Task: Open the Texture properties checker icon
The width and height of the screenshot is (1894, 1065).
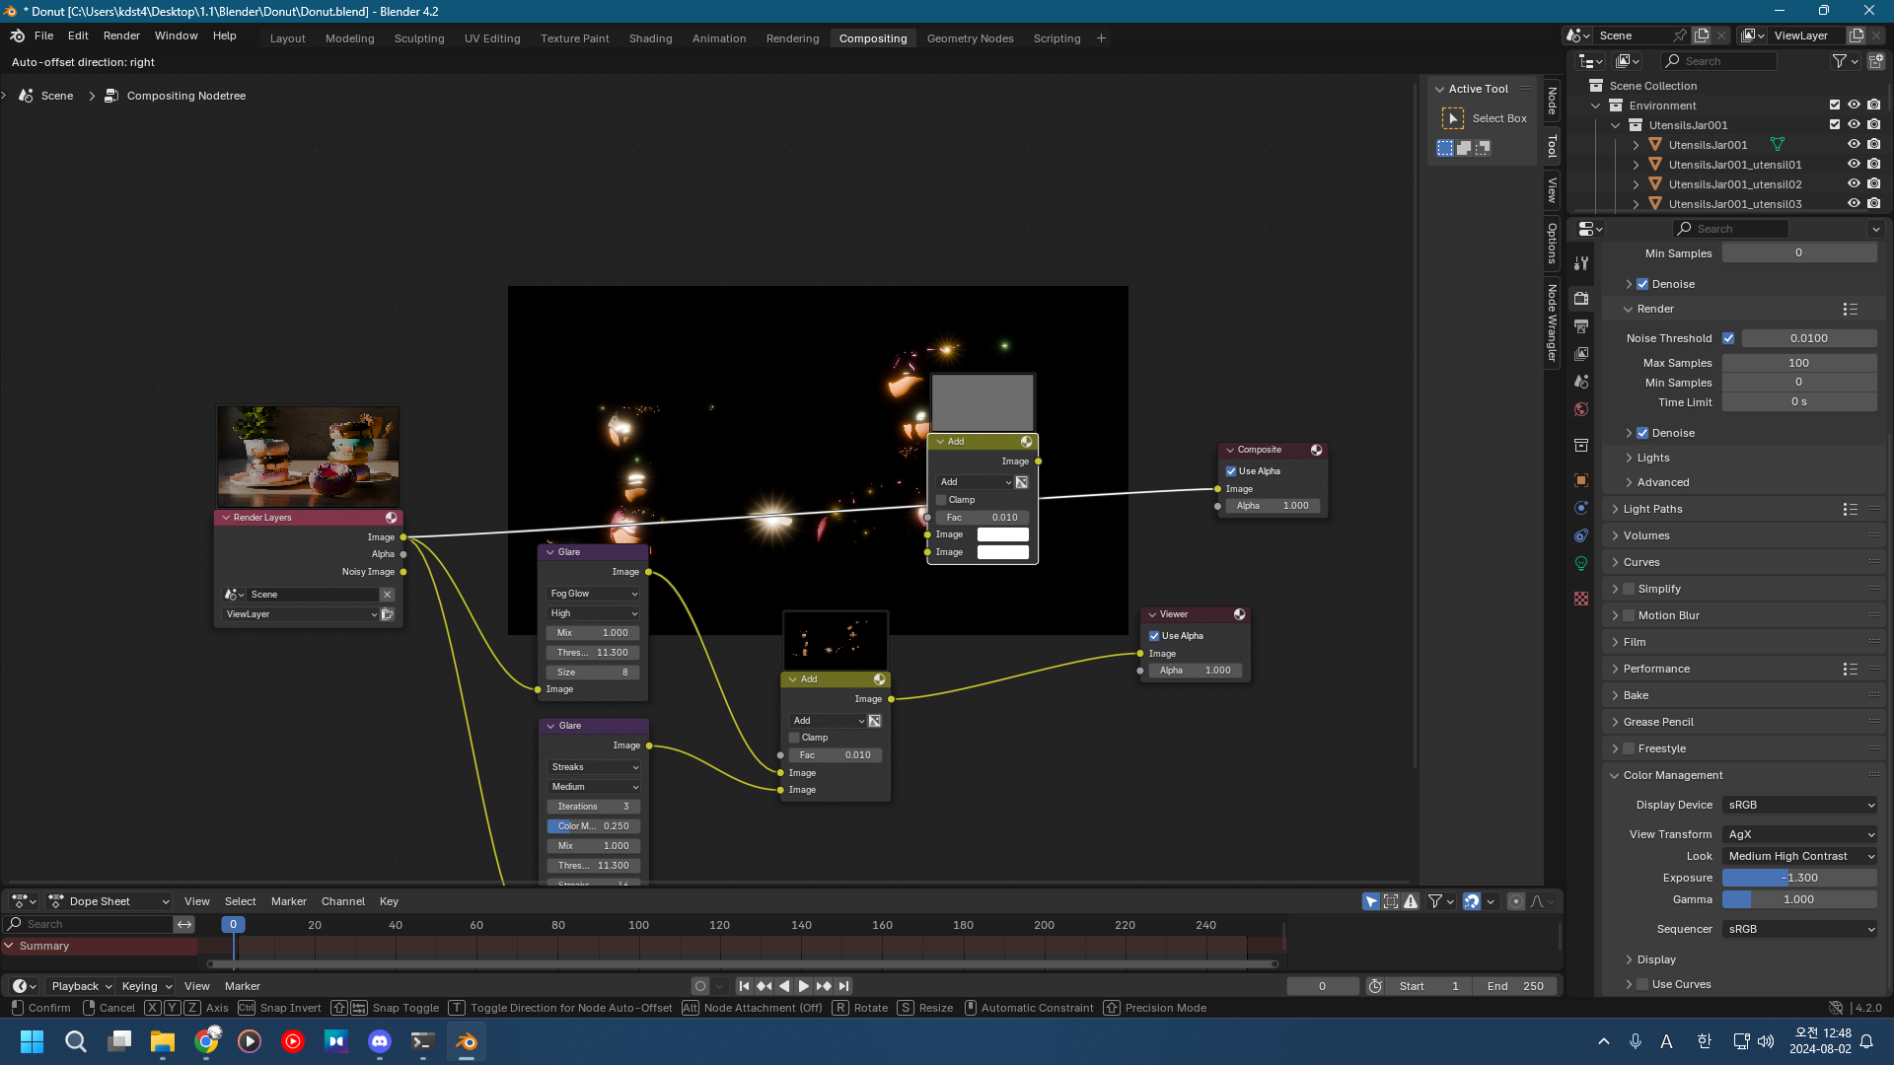Action: tap(1581, 599)
